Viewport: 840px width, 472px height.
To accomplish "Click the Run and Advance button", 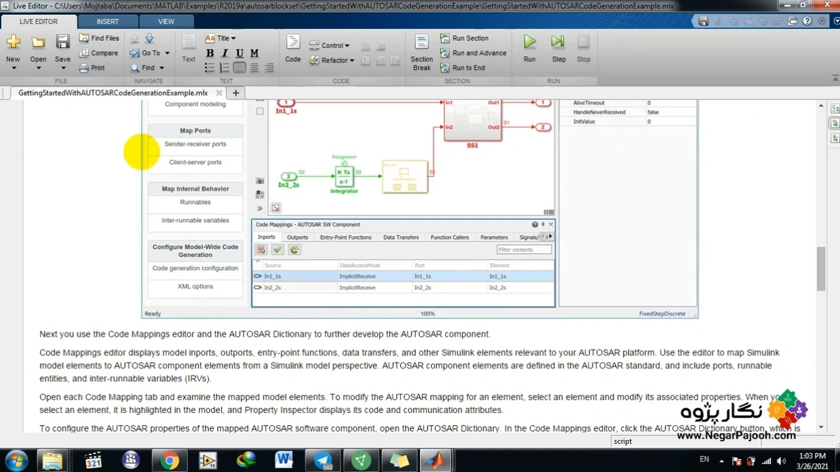I will click(x=473, y=53).
